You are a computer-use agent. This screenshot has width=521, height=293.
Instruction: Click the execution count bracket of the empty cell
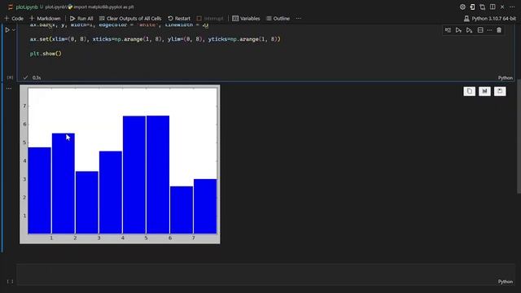click(x=10, y=282)
